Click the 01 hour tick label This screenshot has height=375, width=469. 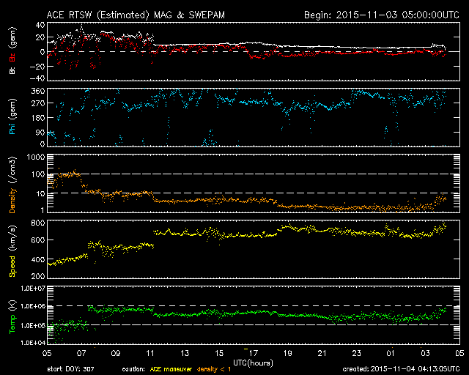[x=391, y=352]
